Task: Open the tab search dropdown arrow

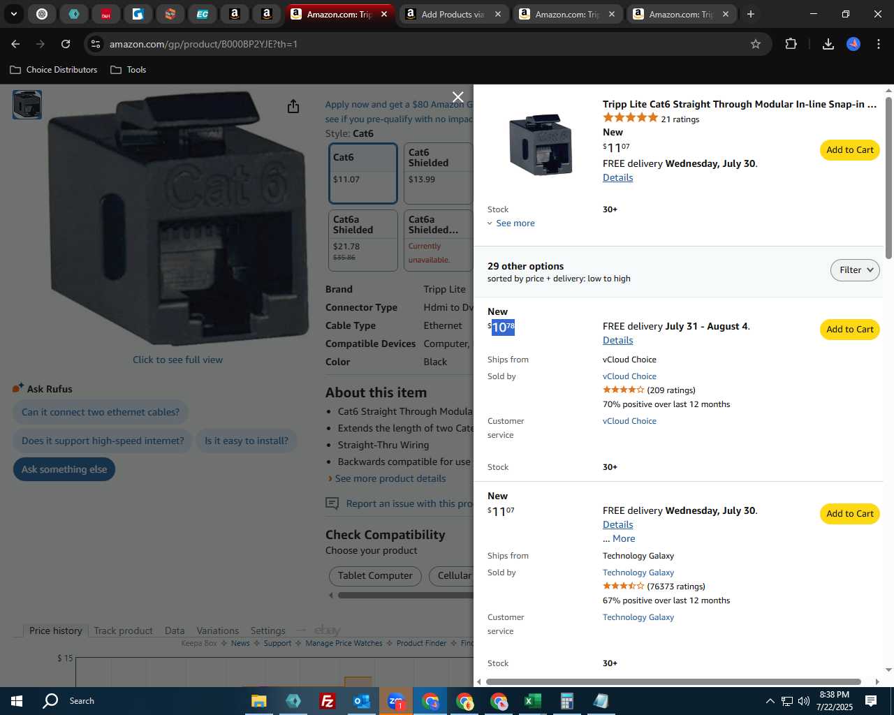Action: point(13,14)
